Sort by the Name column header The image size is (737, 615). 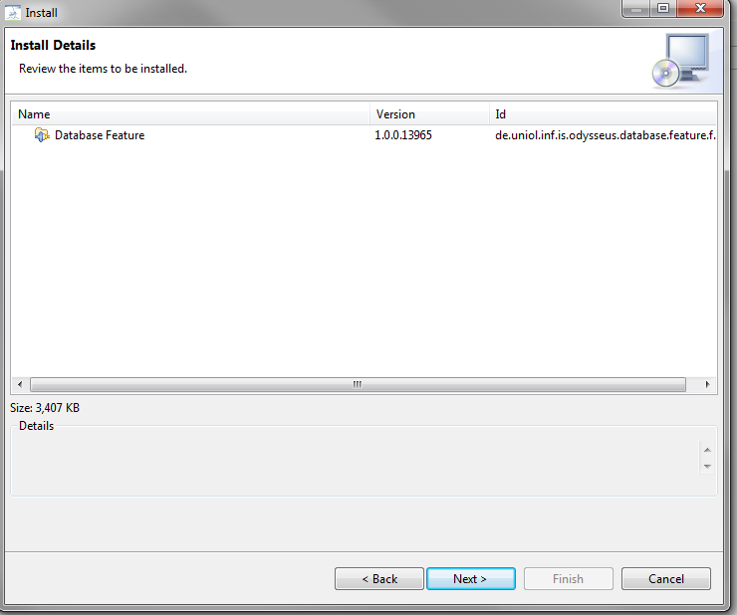[190, 114]
